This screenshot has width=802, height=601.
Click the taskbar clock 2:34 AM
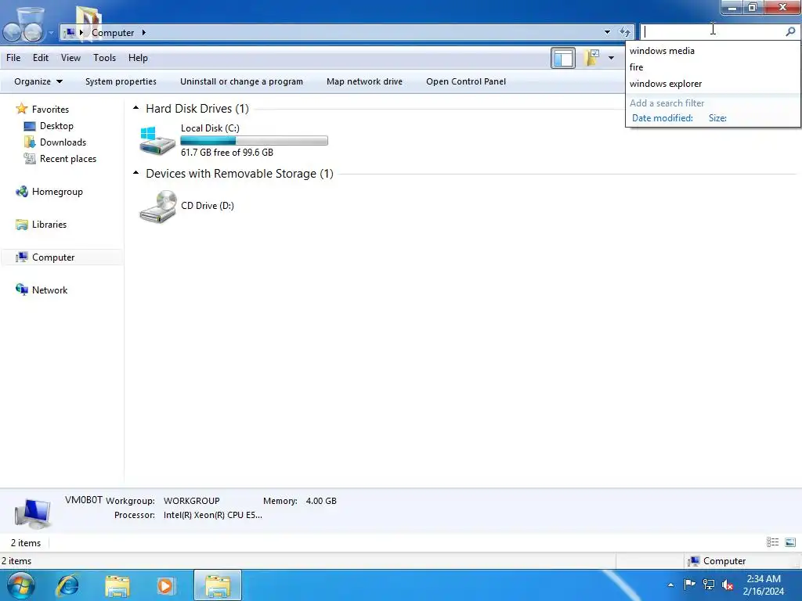pyautogui.click(x=763, y=579)
